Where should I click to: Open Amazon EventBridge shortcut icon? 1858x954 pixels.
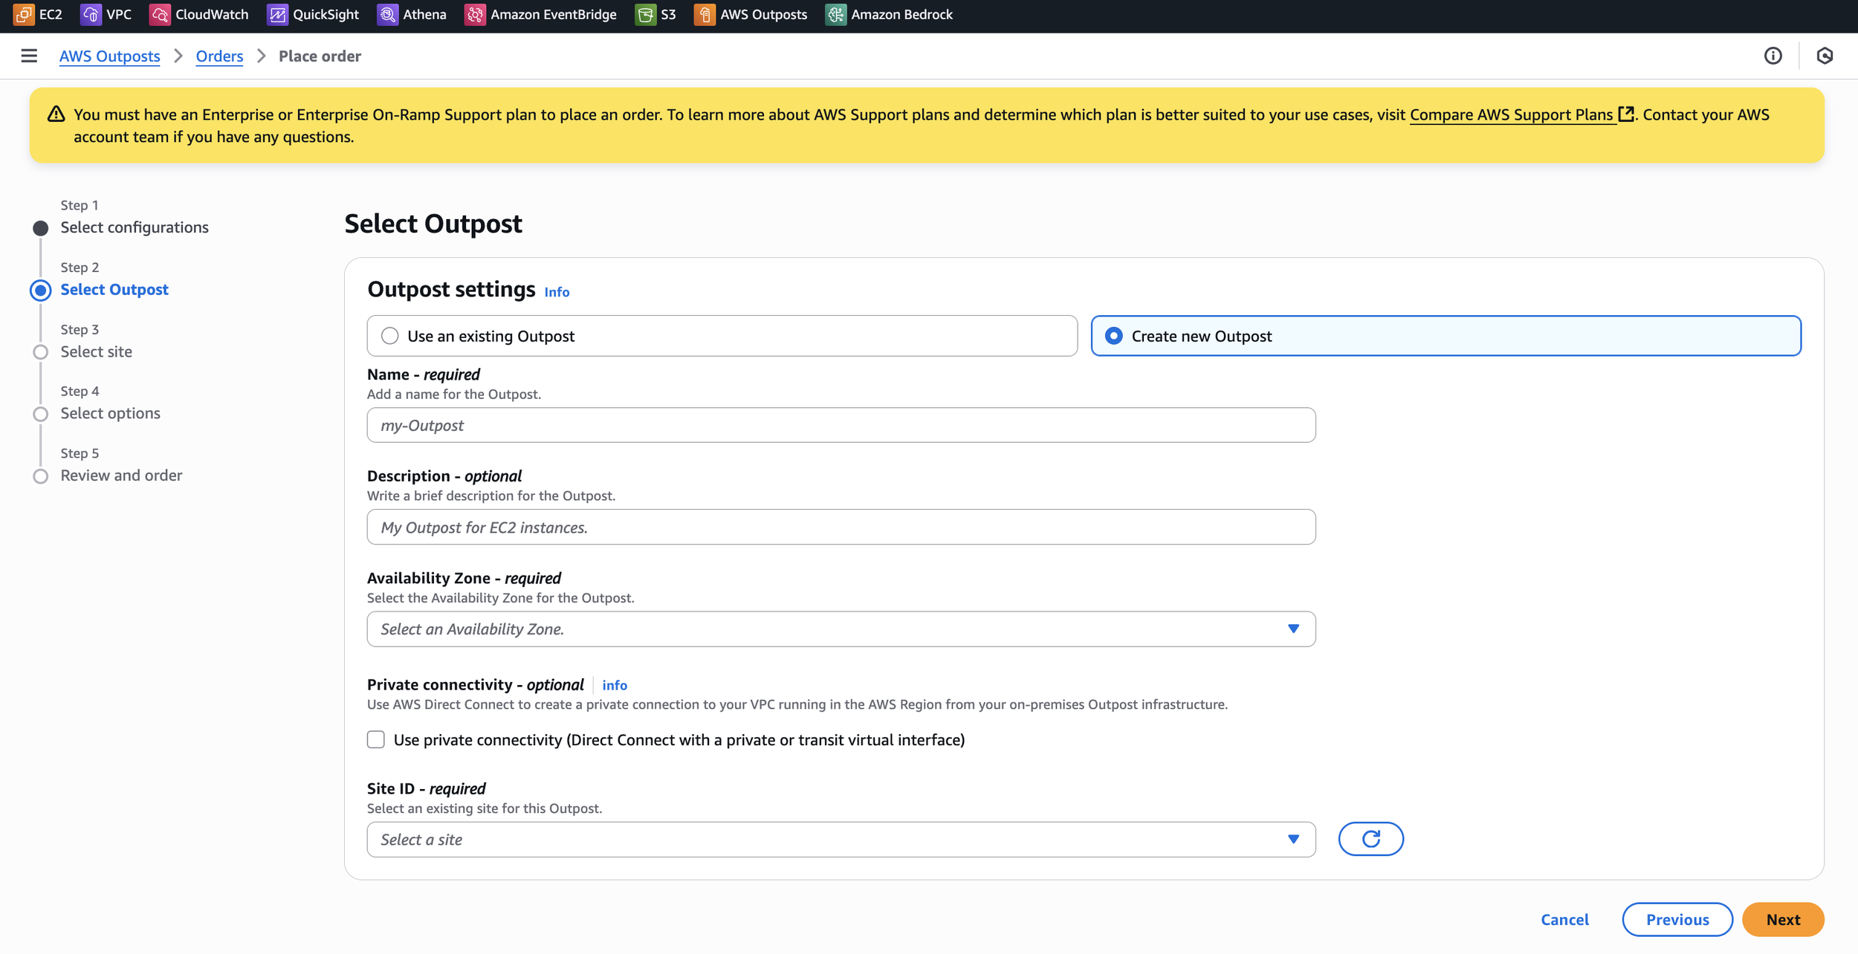coord(475,14)
